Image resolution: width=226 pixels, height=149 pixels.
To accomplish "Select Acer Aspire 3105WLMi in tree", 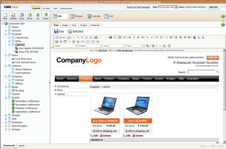I will pos(31,48).
